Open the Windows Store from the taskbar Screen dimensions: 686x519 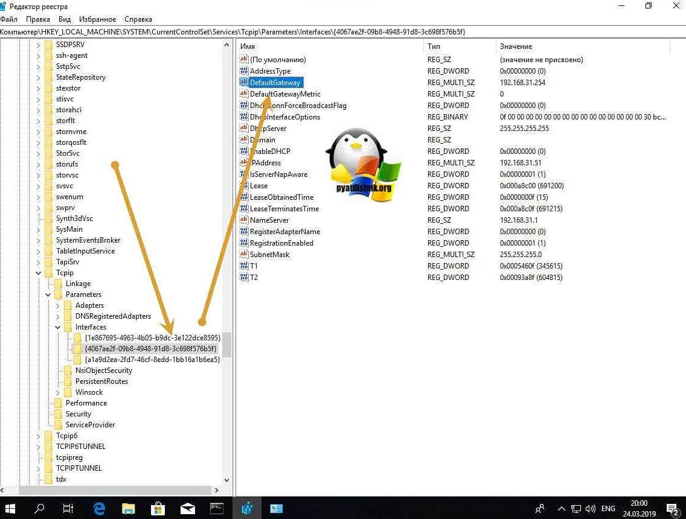pyautogui.click(x=158, y=508)
